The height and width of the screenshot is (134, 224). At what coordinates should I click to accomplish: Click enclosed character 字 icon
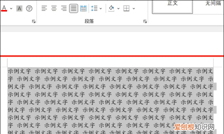click(29, 9)
